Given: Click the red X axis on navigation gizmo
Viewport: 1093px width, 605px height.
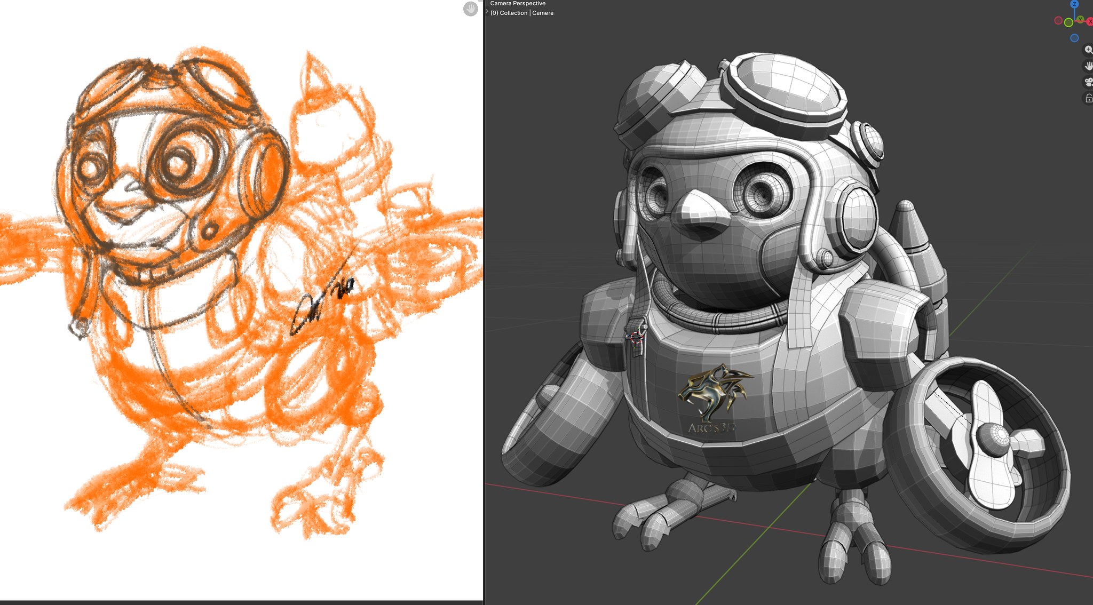Looking at the screenshot, I should coord(1090,21).
